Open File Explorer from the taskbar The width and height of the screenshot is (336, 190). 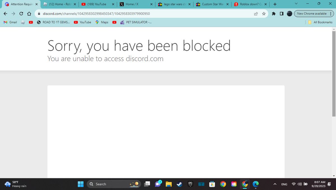tap(168, 184)
